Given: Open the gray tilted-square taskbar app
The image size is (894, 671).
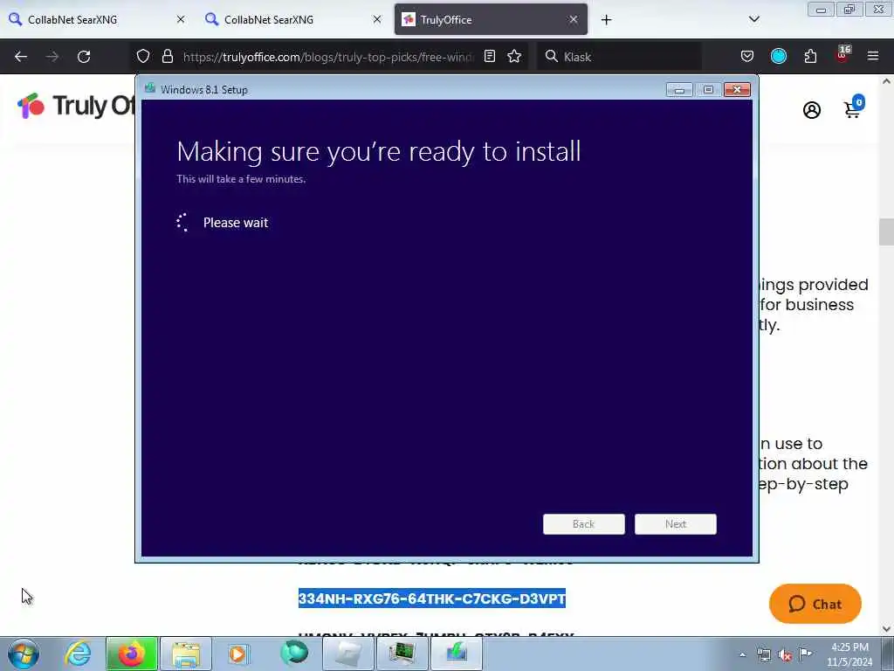Looking at the screenshot, I should coord(347,654).
